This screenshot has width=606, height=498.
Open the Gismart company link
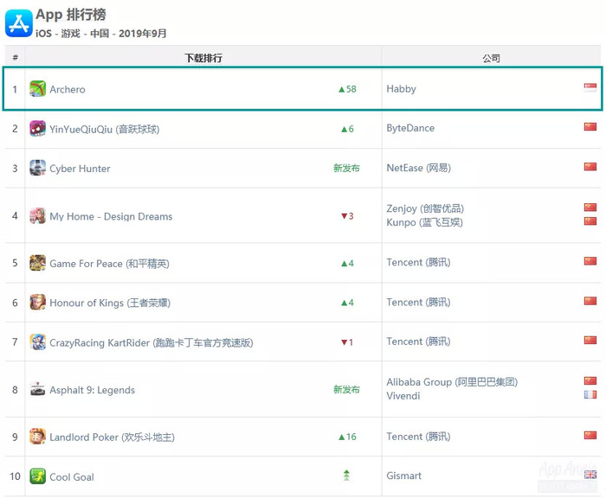[x=404, y=476]
